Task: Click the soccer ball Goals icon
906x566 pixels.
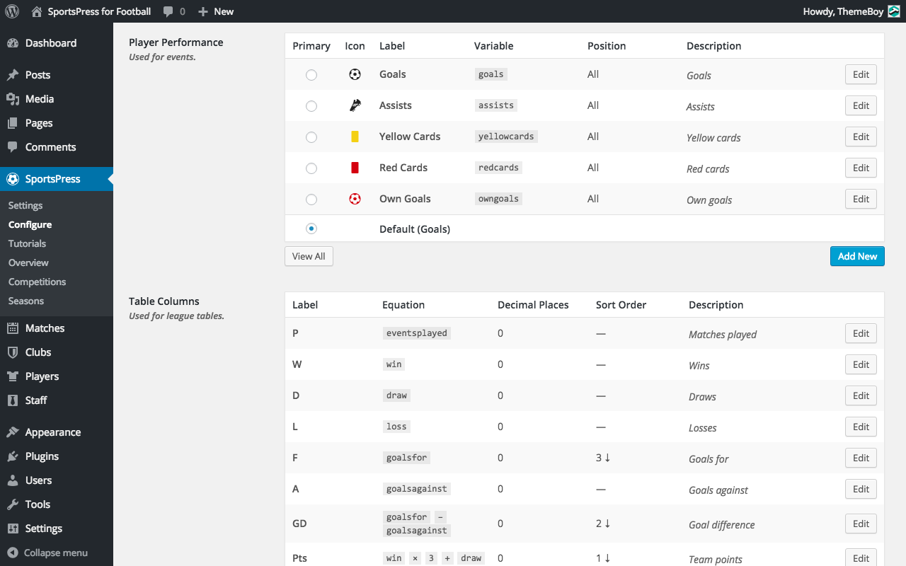Action: [355, 74]
